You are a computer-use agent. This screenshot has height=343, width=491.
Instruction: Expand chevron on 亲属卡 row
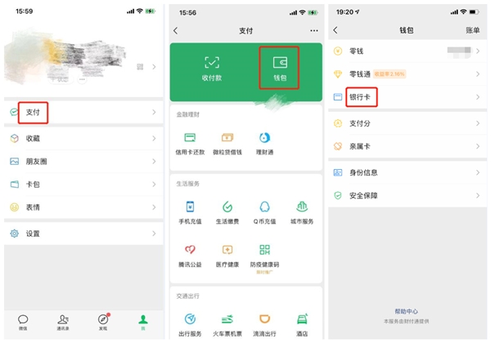tap(478, 146)
